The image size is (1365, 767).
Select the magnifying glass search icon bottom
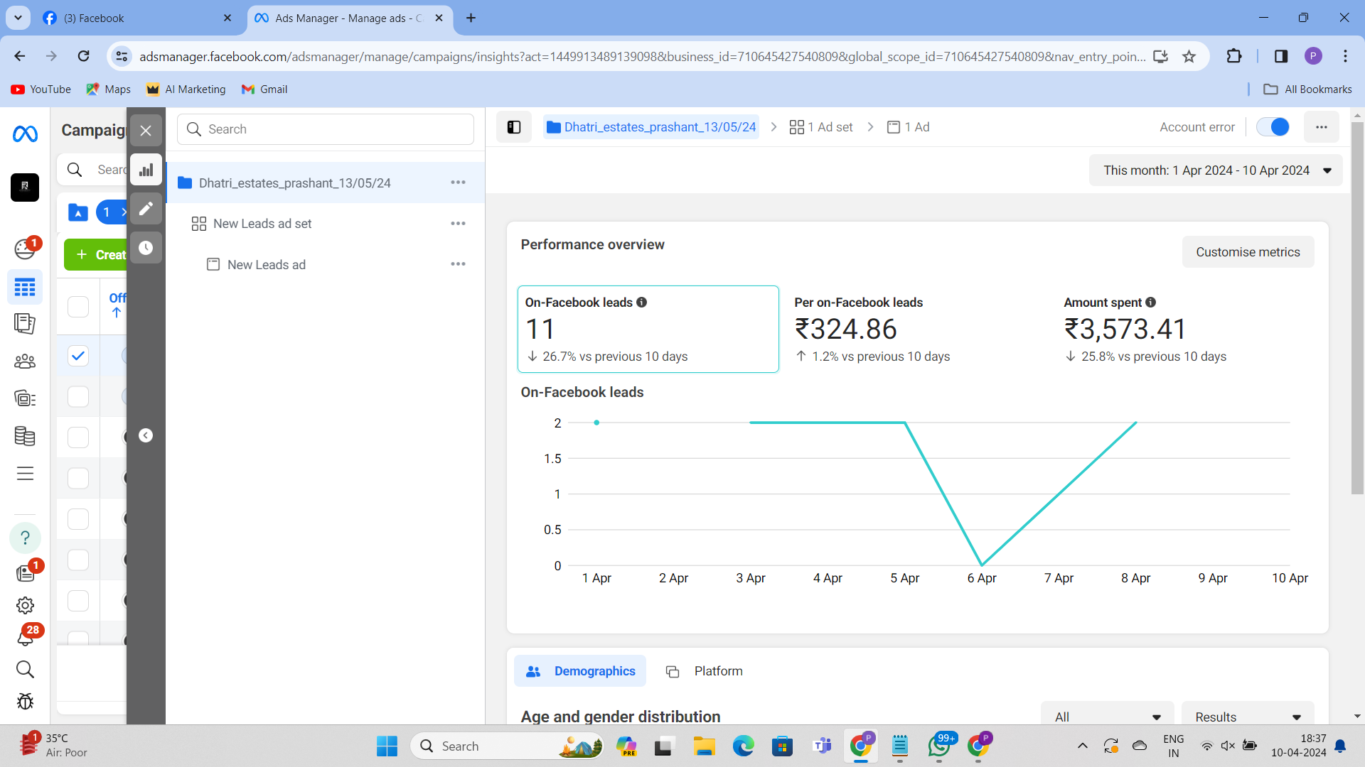click(x=26, y=669)
